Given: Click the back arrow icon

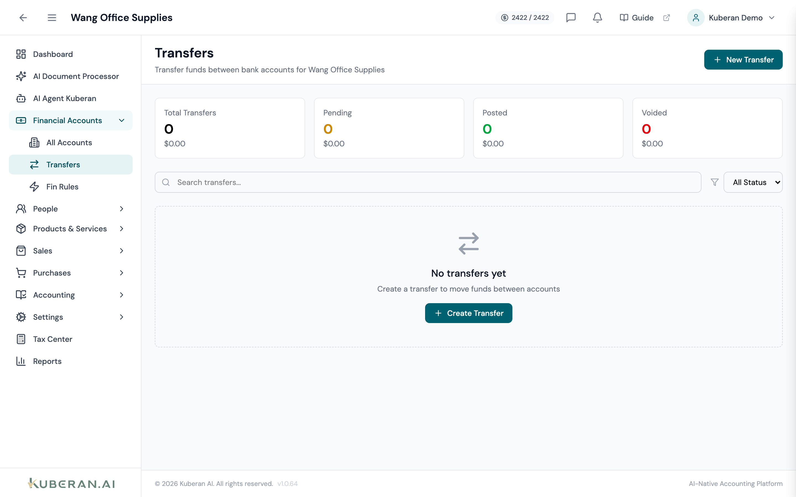Looking at the screenshot, I should point(23,18).
